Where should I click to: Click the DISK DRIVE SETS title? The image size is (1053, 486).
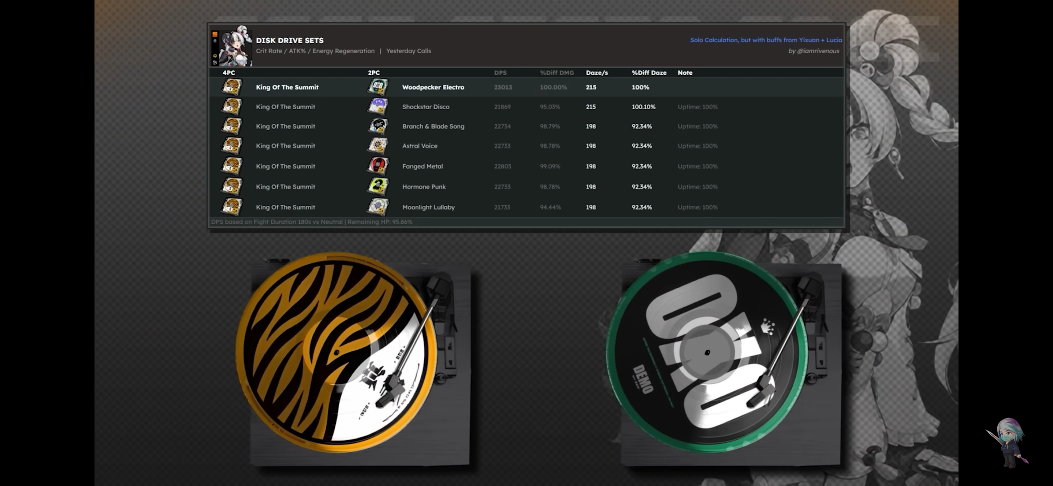tap(289, 40)
